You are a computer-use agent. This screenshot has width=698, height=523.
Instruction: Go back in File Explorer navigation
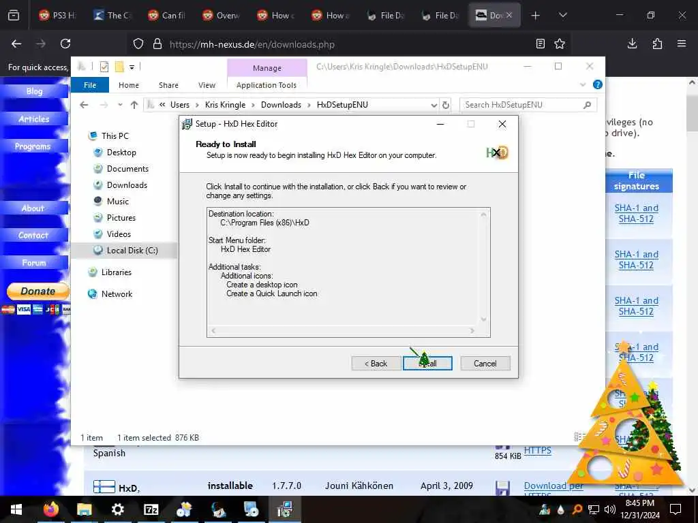click(84, 105)
